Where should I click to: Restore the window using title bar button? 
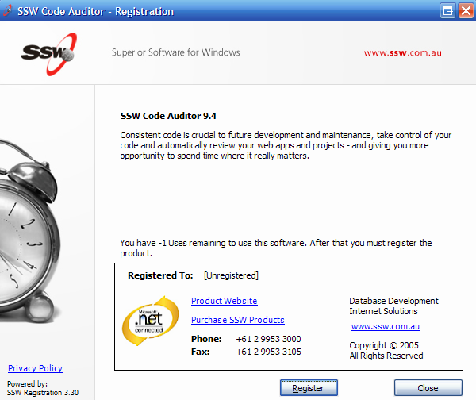(x=447, y=11)
